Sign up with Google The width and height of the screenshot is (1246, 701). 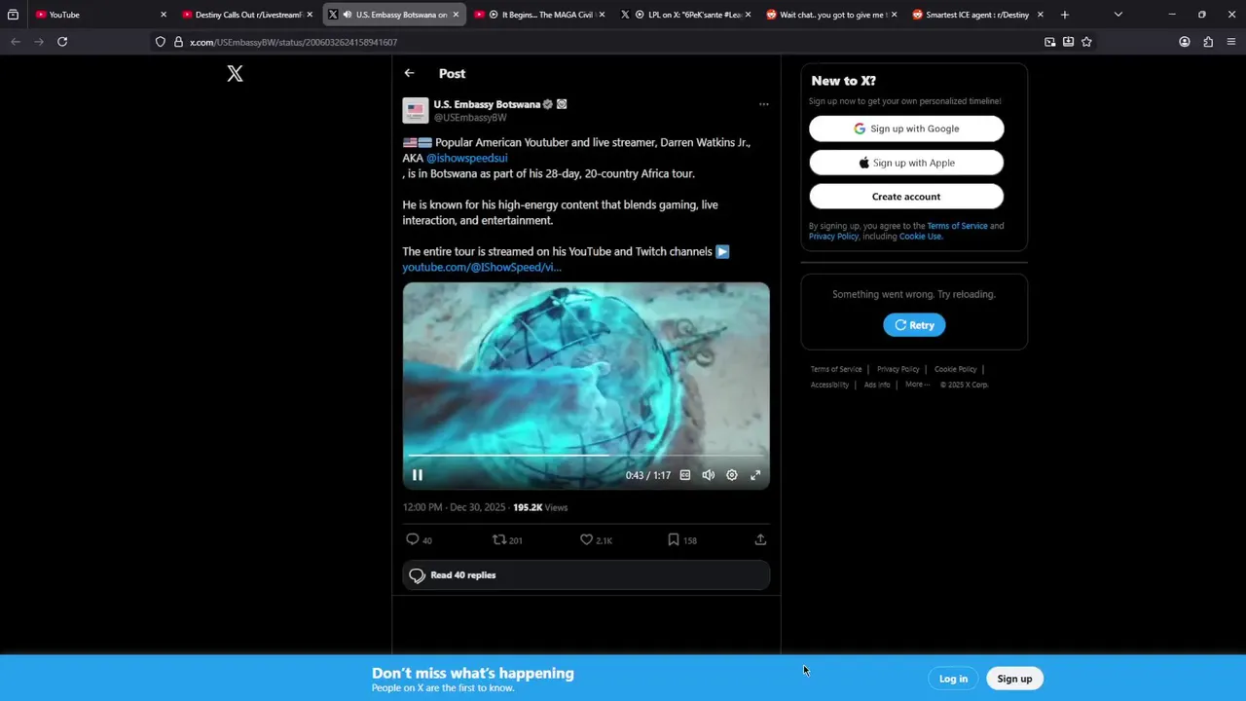(x=906, y=129)
